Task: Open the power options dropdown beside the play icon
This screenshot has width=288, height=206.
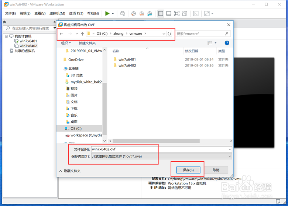Action: (x=113, y=14)
